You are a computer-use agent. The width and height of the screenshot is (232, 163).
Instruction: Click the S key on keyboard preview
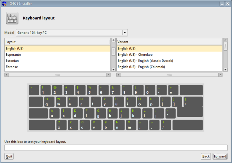(x=66, y=113)
